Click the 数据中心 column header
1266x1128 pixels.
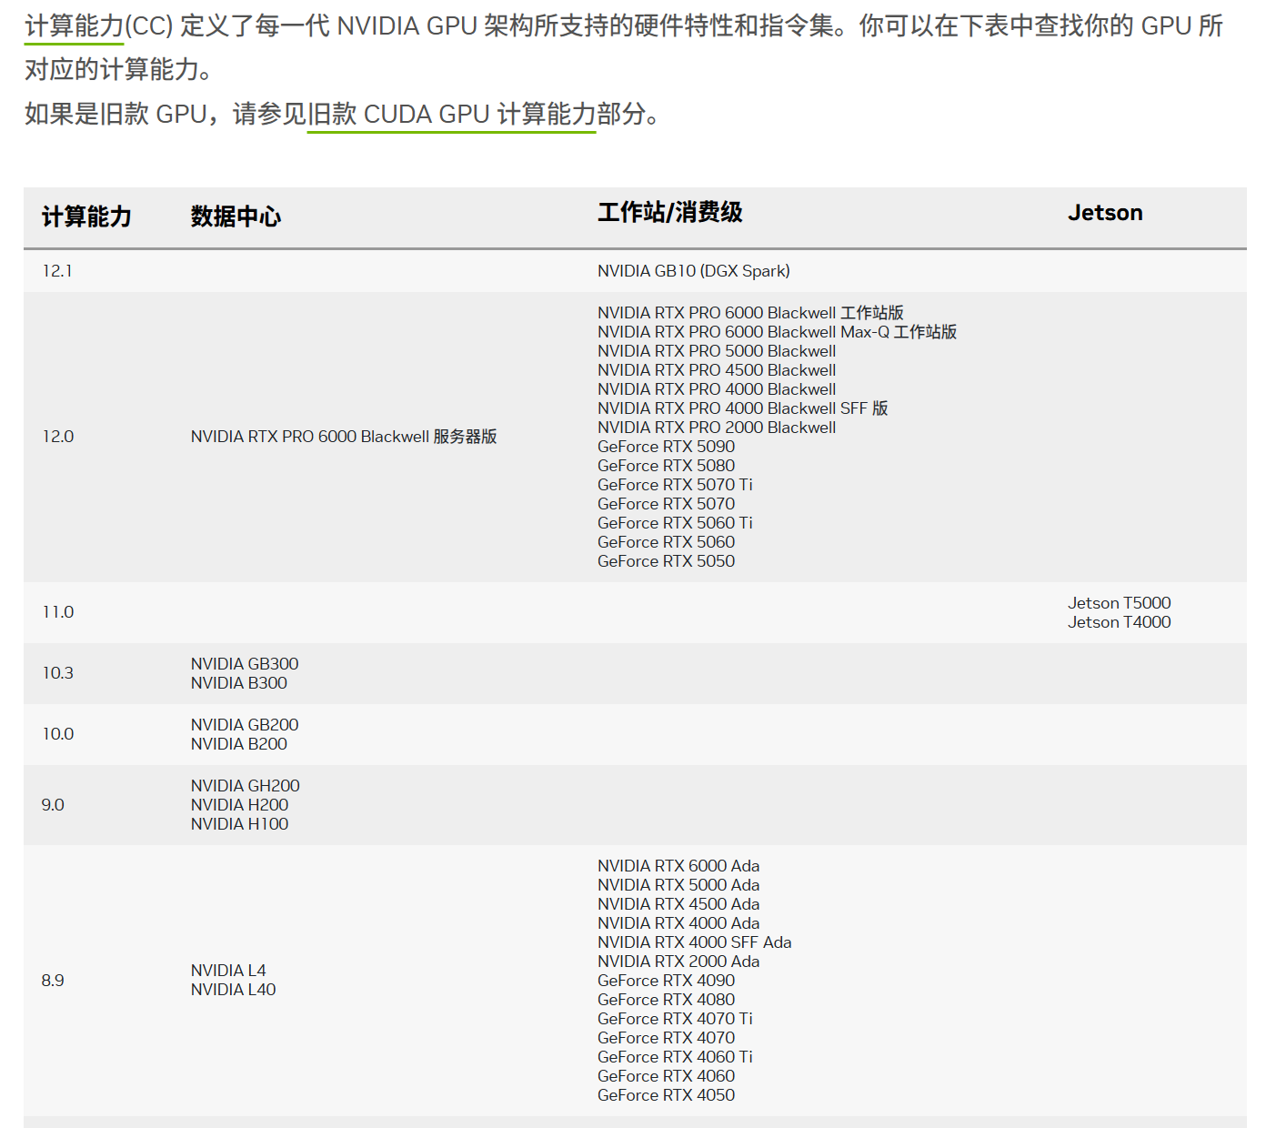point(236,217)
